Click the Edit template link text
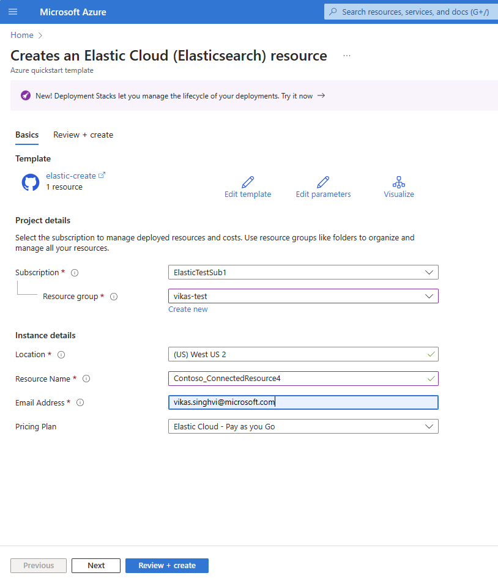Viewport: 498px width, 581px height. 248,194
